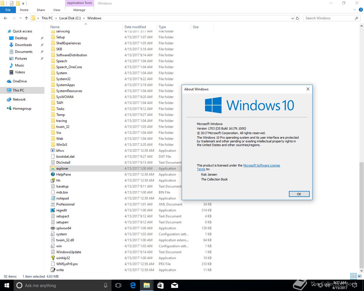Screen dimensions: 364x291
Task: Open the Mail app in taskbar
Action: (175, 285)
